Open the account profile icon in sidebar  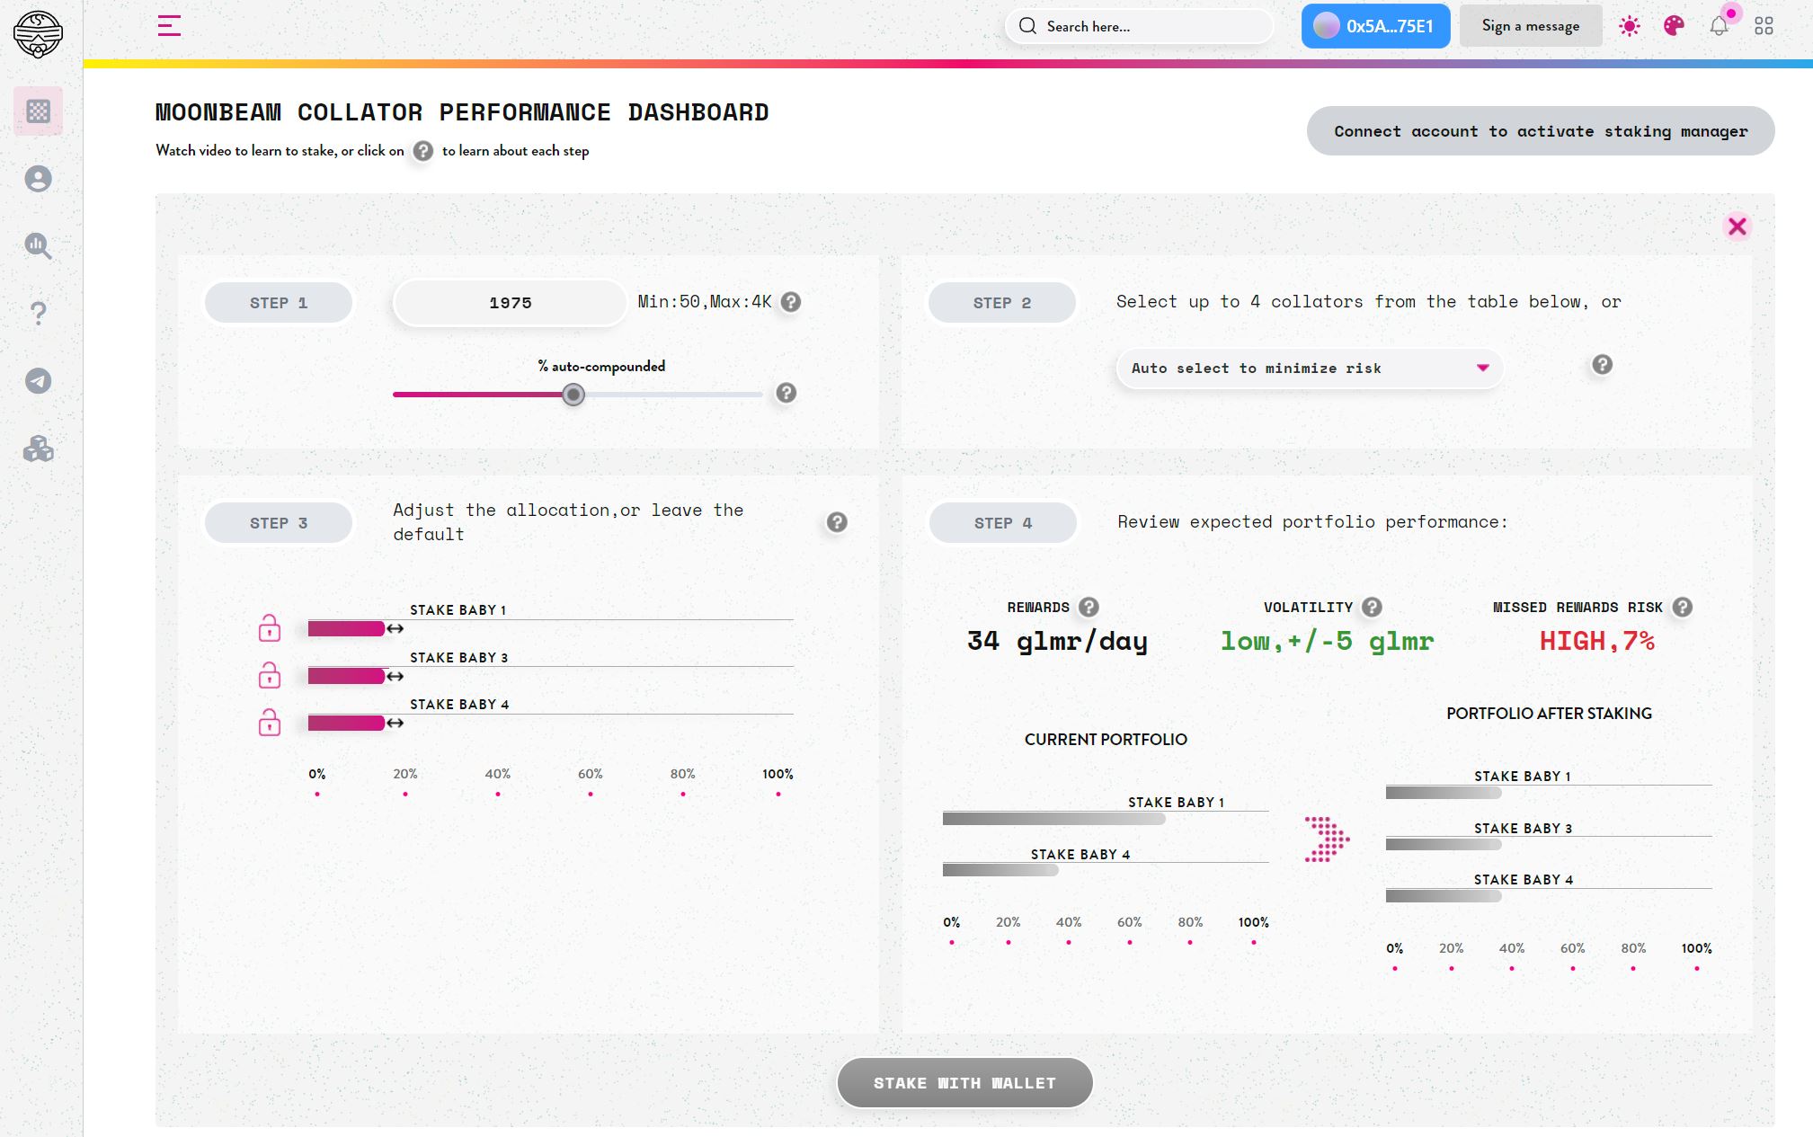coord(38,179)
